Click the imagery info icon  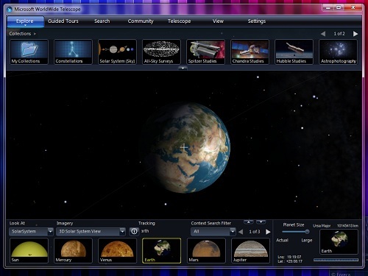134,231
